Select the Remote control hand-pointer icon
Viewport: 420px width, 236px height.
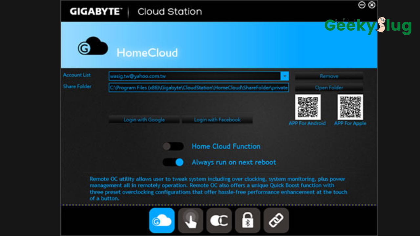[191, 220]
